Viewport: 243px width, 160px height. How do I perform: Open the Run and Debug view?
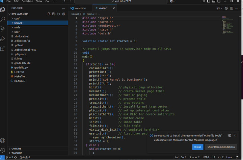tap(3, 38)
